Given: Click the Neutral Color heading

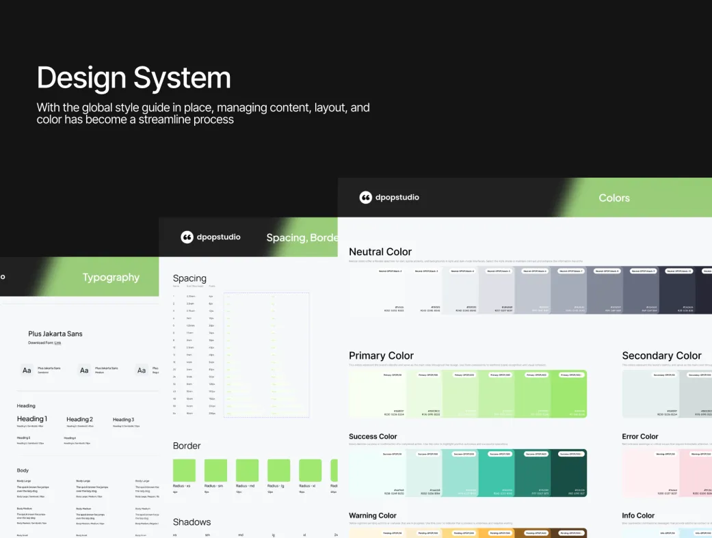Looking at the screenshot, I should [380, 252].
